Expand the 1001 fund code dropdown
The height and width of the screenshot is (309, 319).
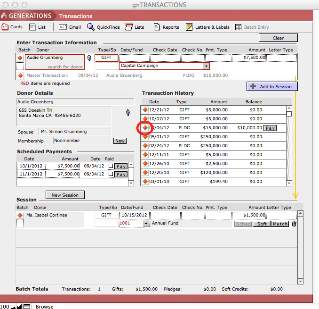pos(146,224)
